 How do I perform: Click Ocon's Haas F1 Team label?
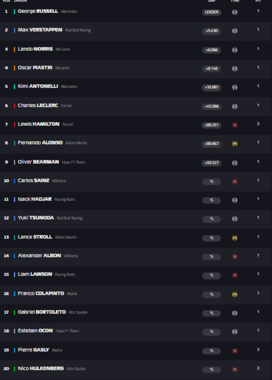(x=67, y=331)
